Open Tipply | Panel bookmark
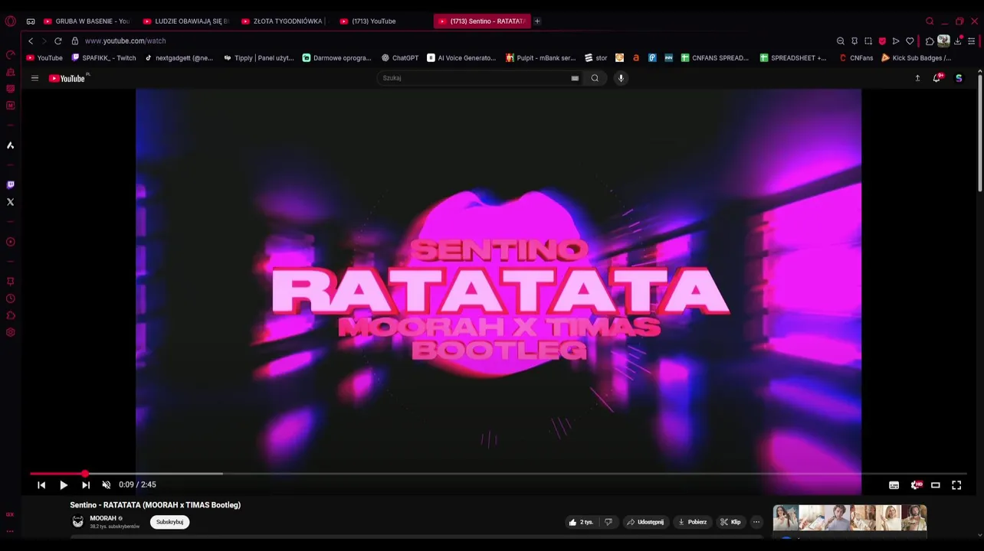 [259, 58]
